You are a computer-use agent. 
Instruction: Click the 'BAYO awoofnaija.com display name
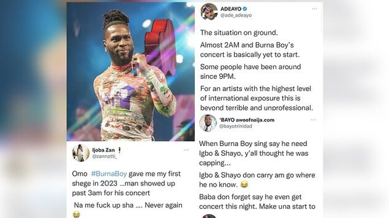tap(247, 120)
